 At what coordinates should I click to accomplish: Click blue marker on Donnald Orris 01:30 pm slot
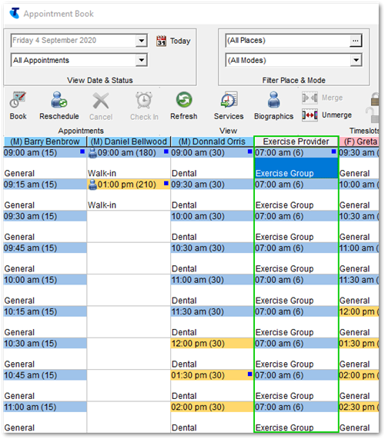click(x=249, y=374)
